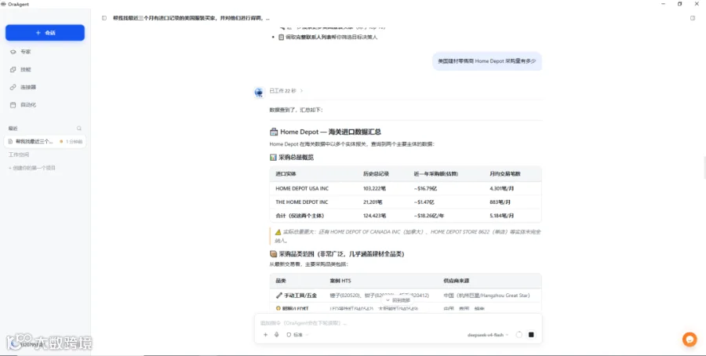
Task: Click the microphone voice input icon
Action: click(276, 335)
